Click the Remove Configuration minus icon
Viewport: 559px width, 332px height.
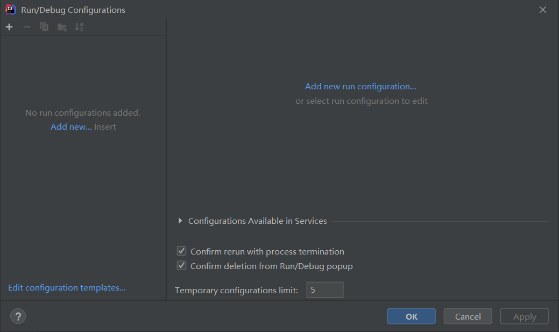(27, 27)
